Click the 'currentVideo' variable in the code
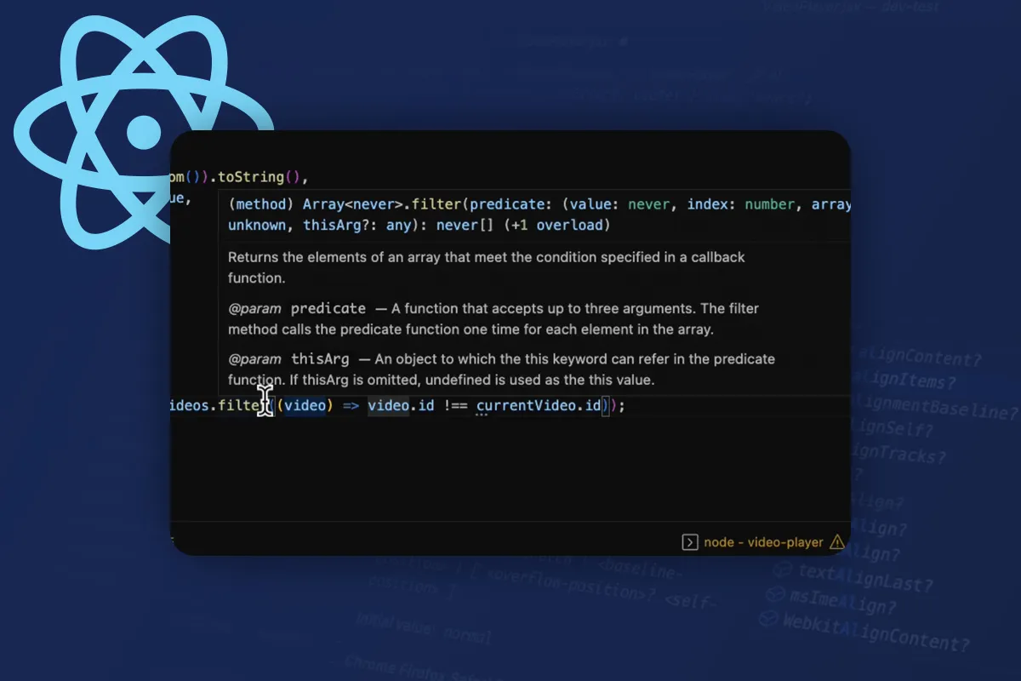The width and height of the screenshot is (1021, 681). click(527, 406)
